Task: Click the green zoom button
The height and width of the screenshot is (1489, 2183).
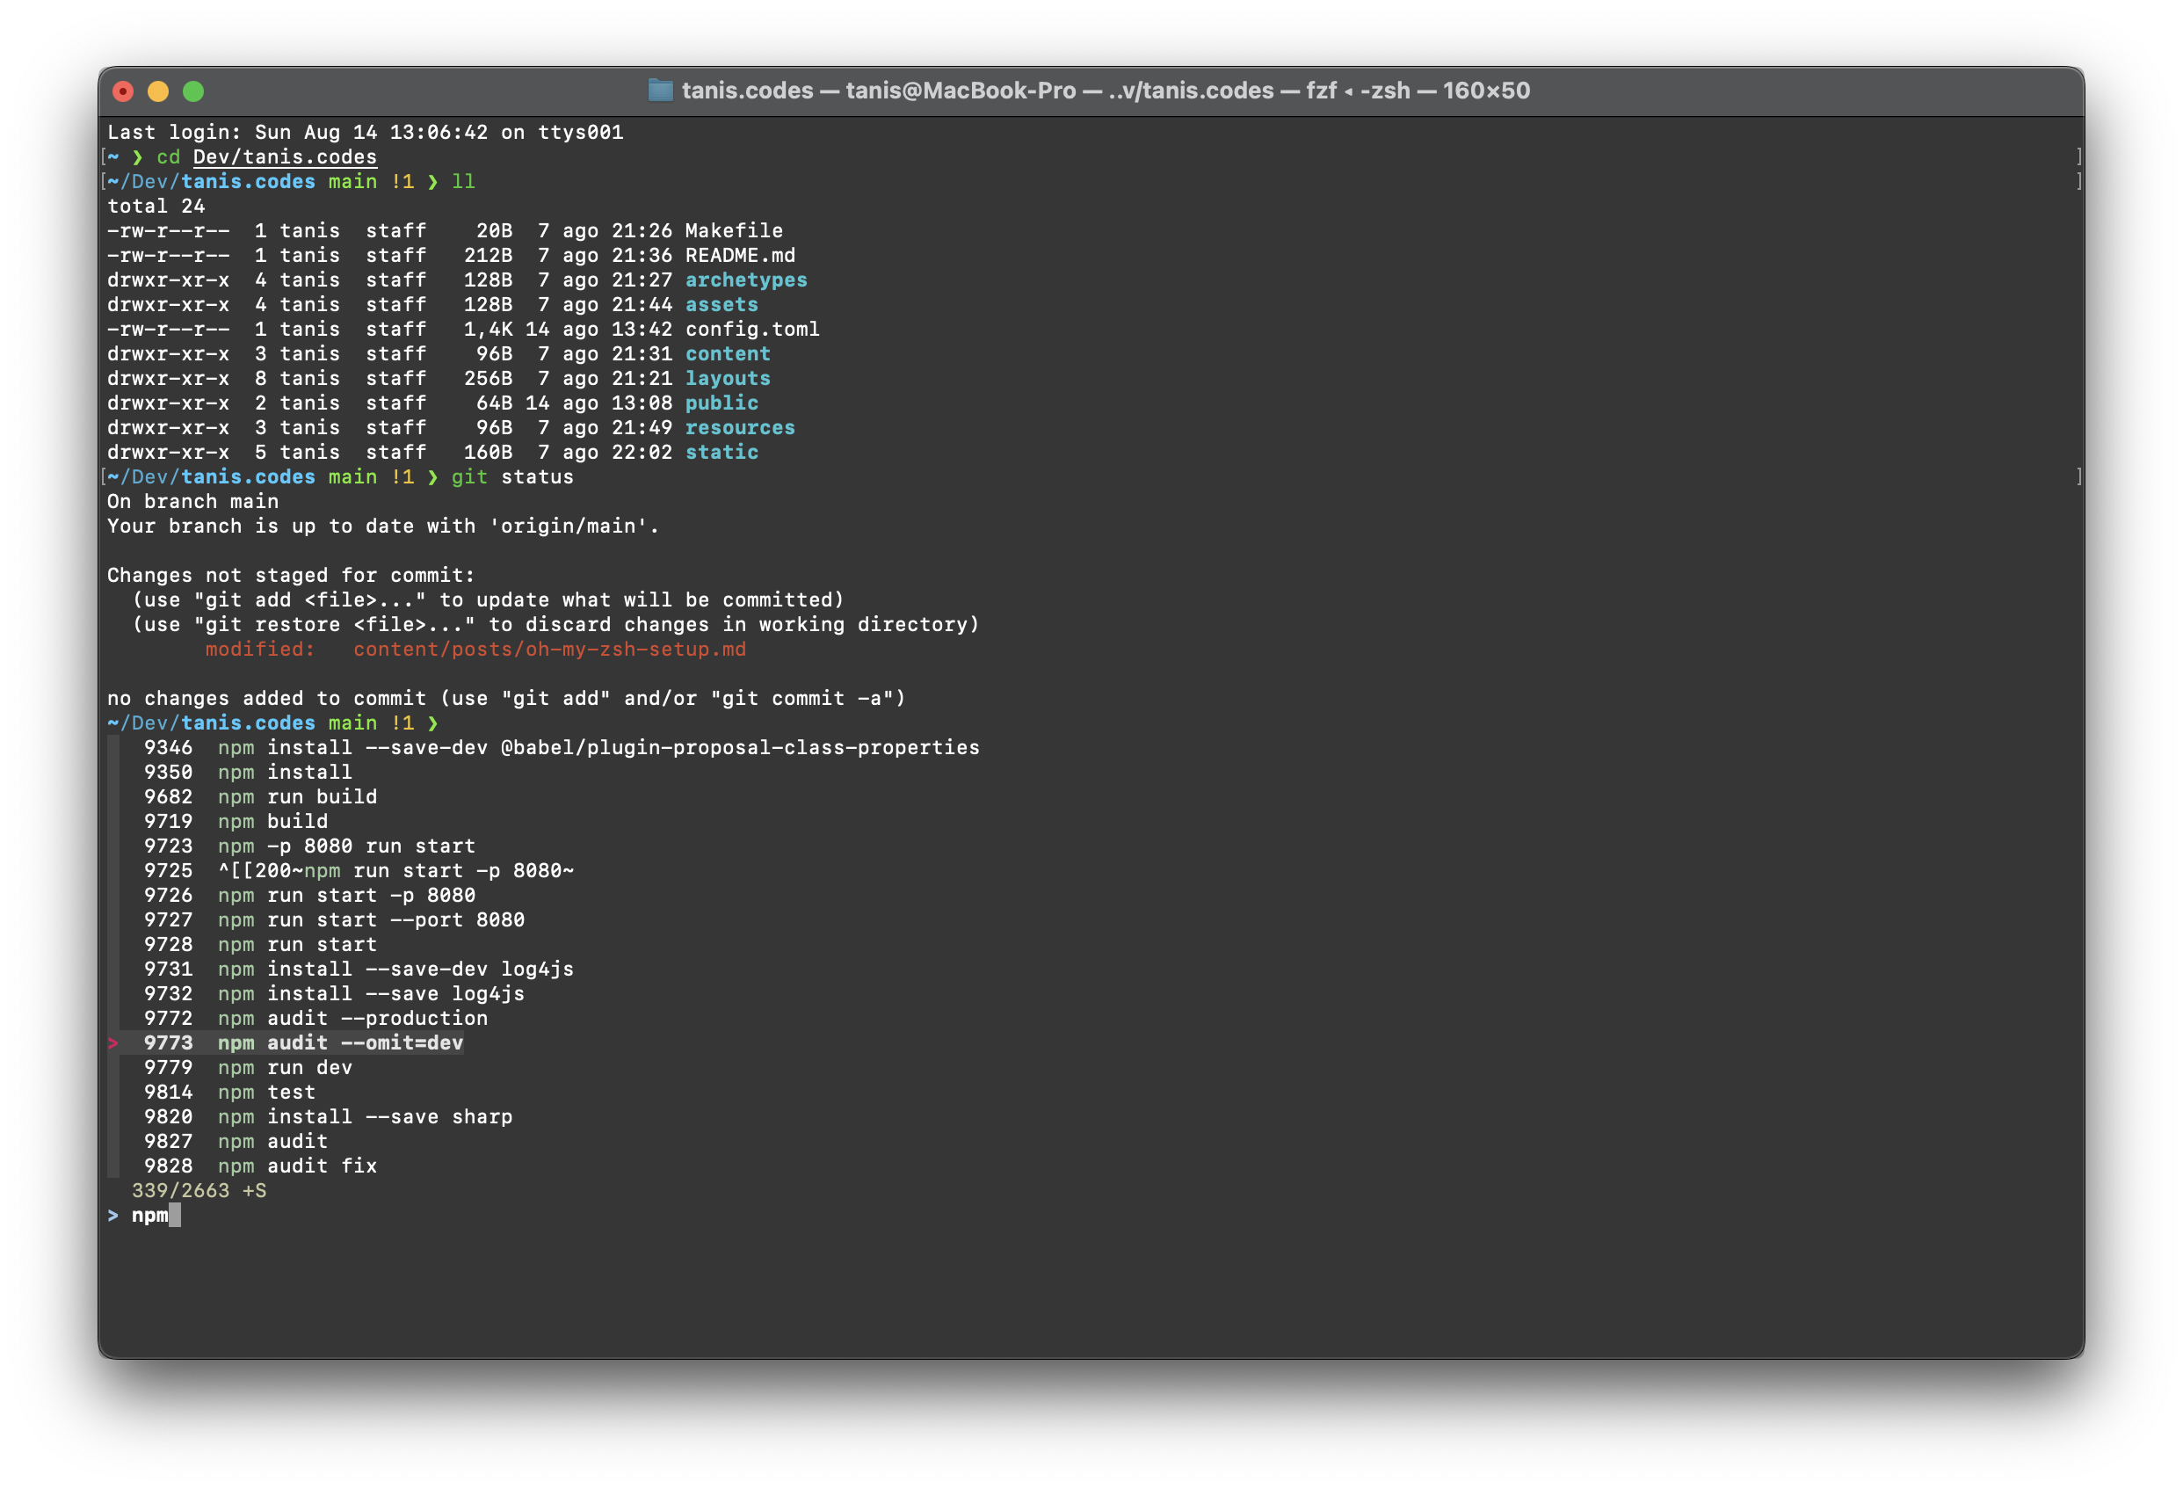Action: point(192,91)
